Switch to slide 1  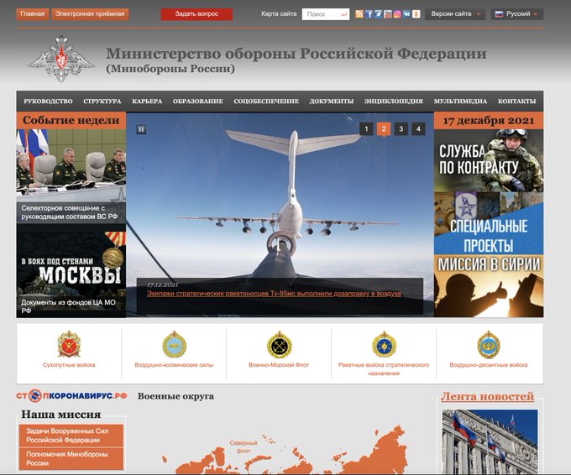(366, 129)
